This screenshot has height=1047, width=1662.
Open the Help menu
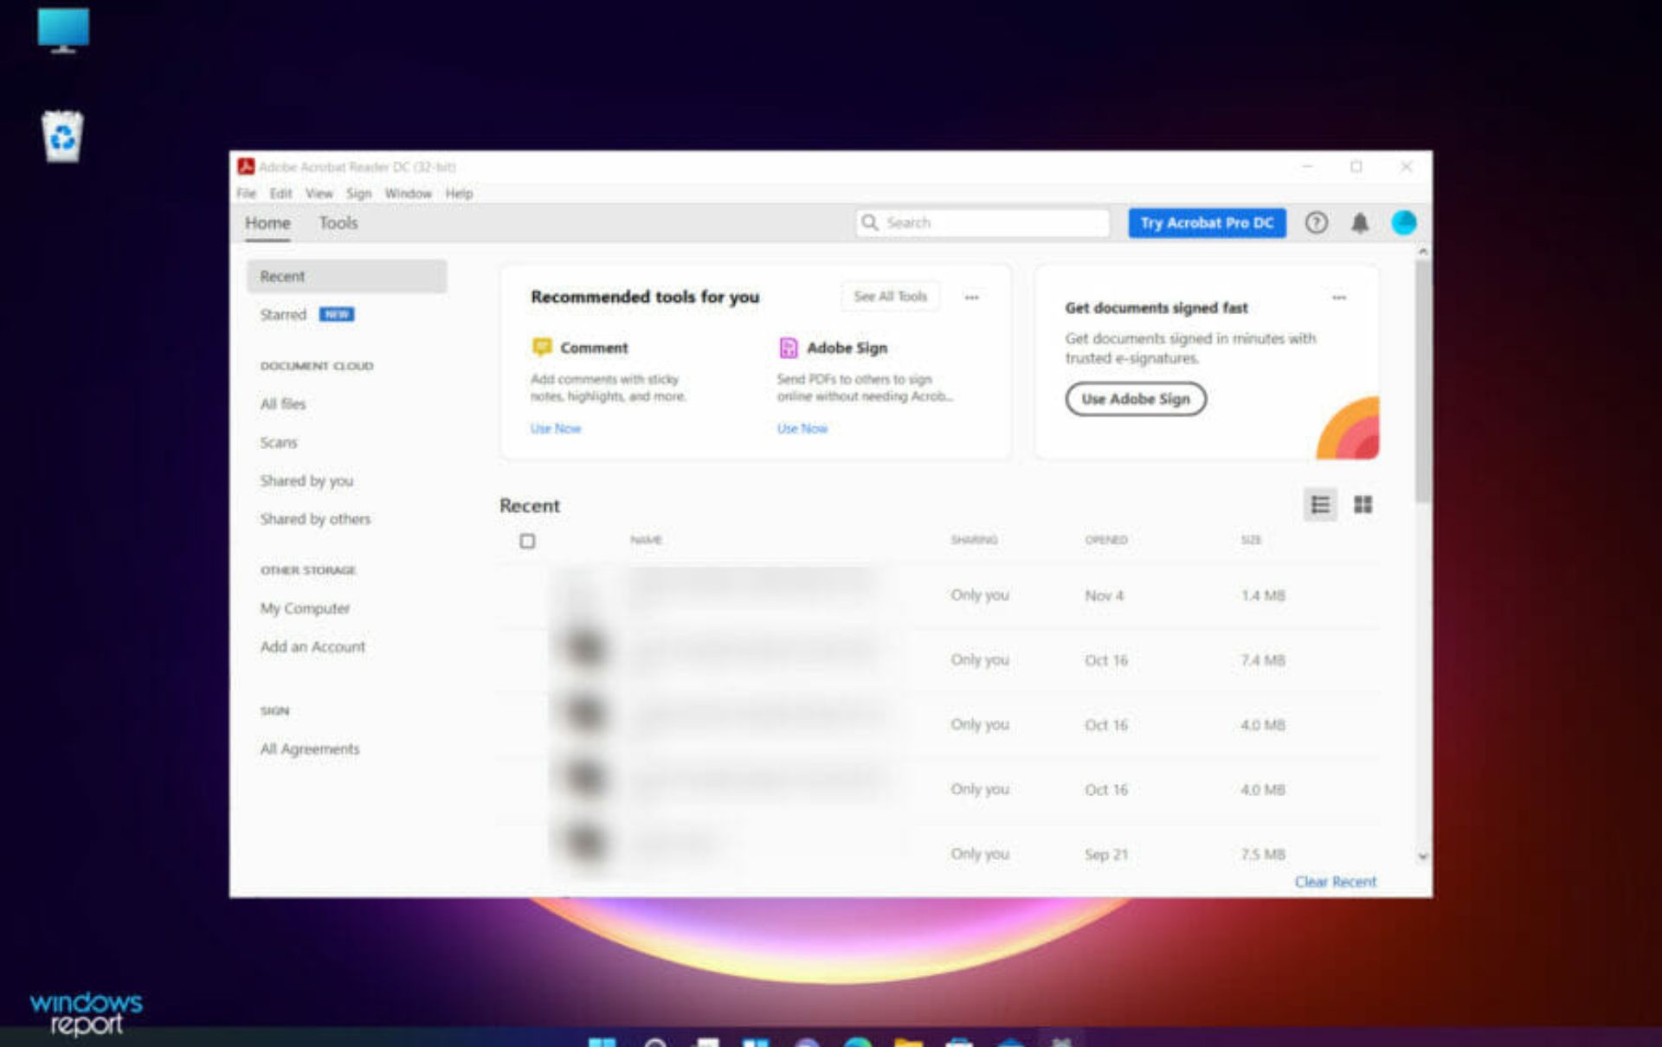point(459,194)
